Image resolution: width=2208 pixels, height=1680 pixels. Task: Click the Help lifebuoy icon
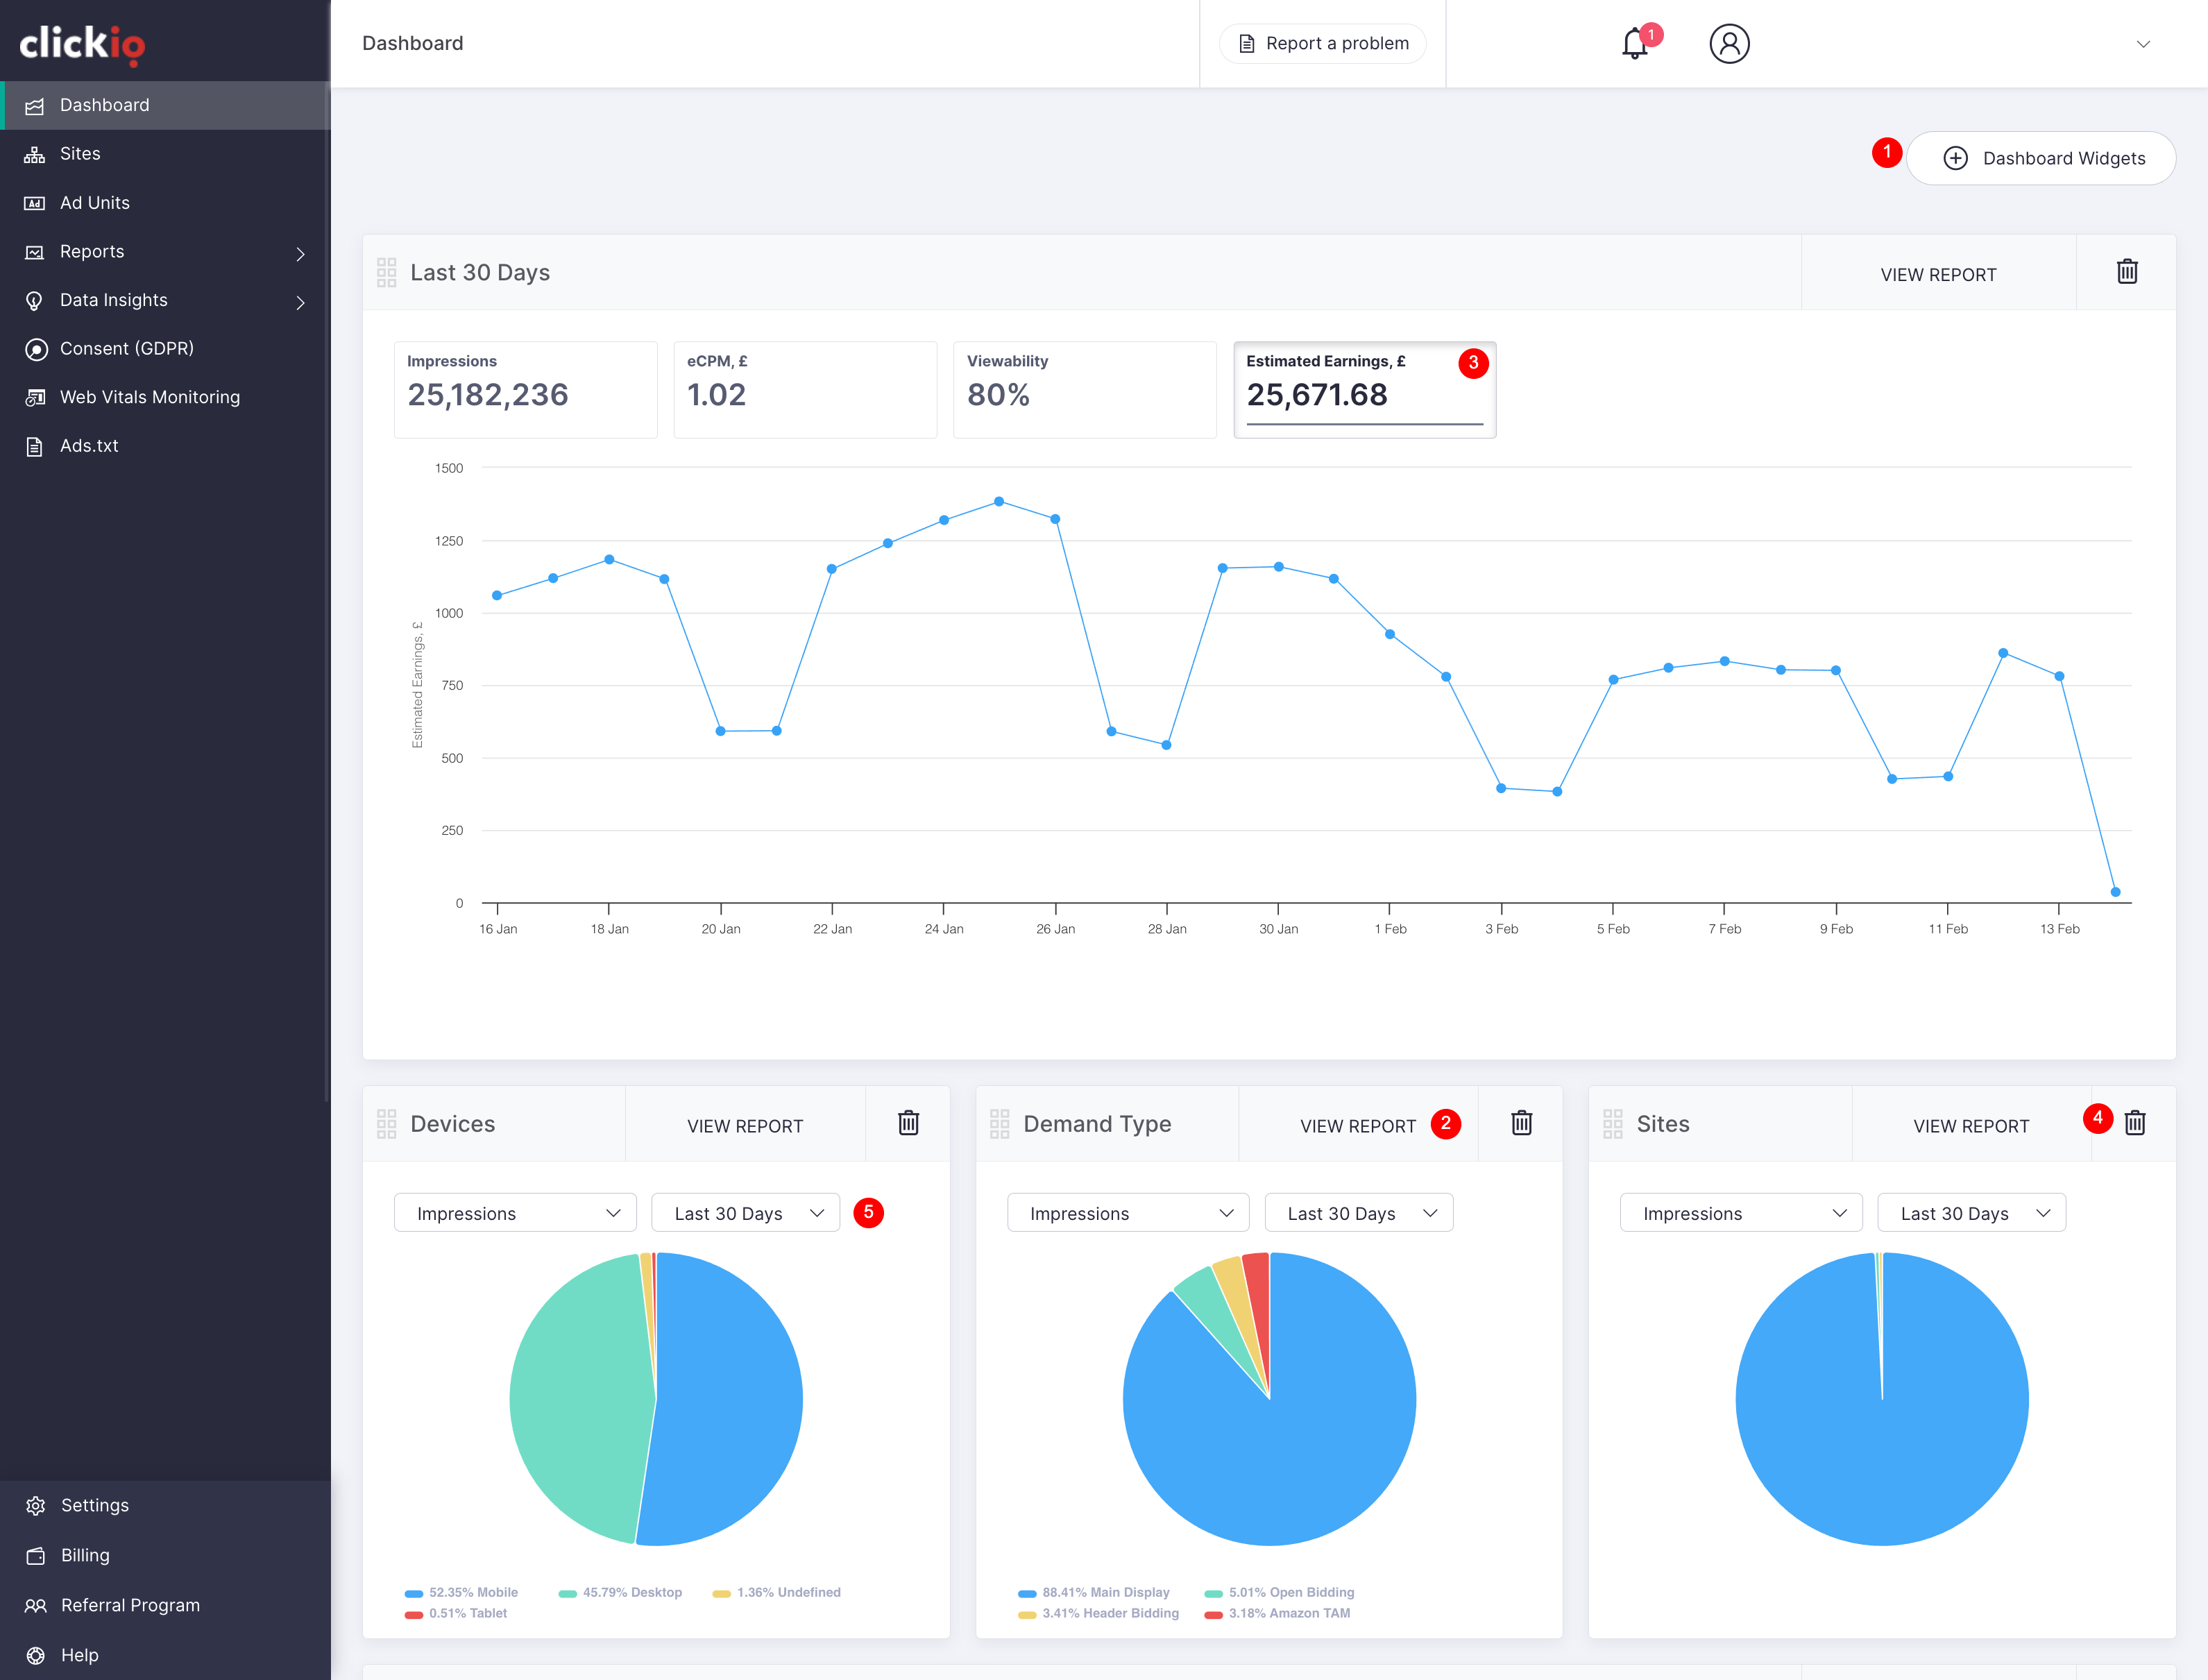[x=36, y=1655]
